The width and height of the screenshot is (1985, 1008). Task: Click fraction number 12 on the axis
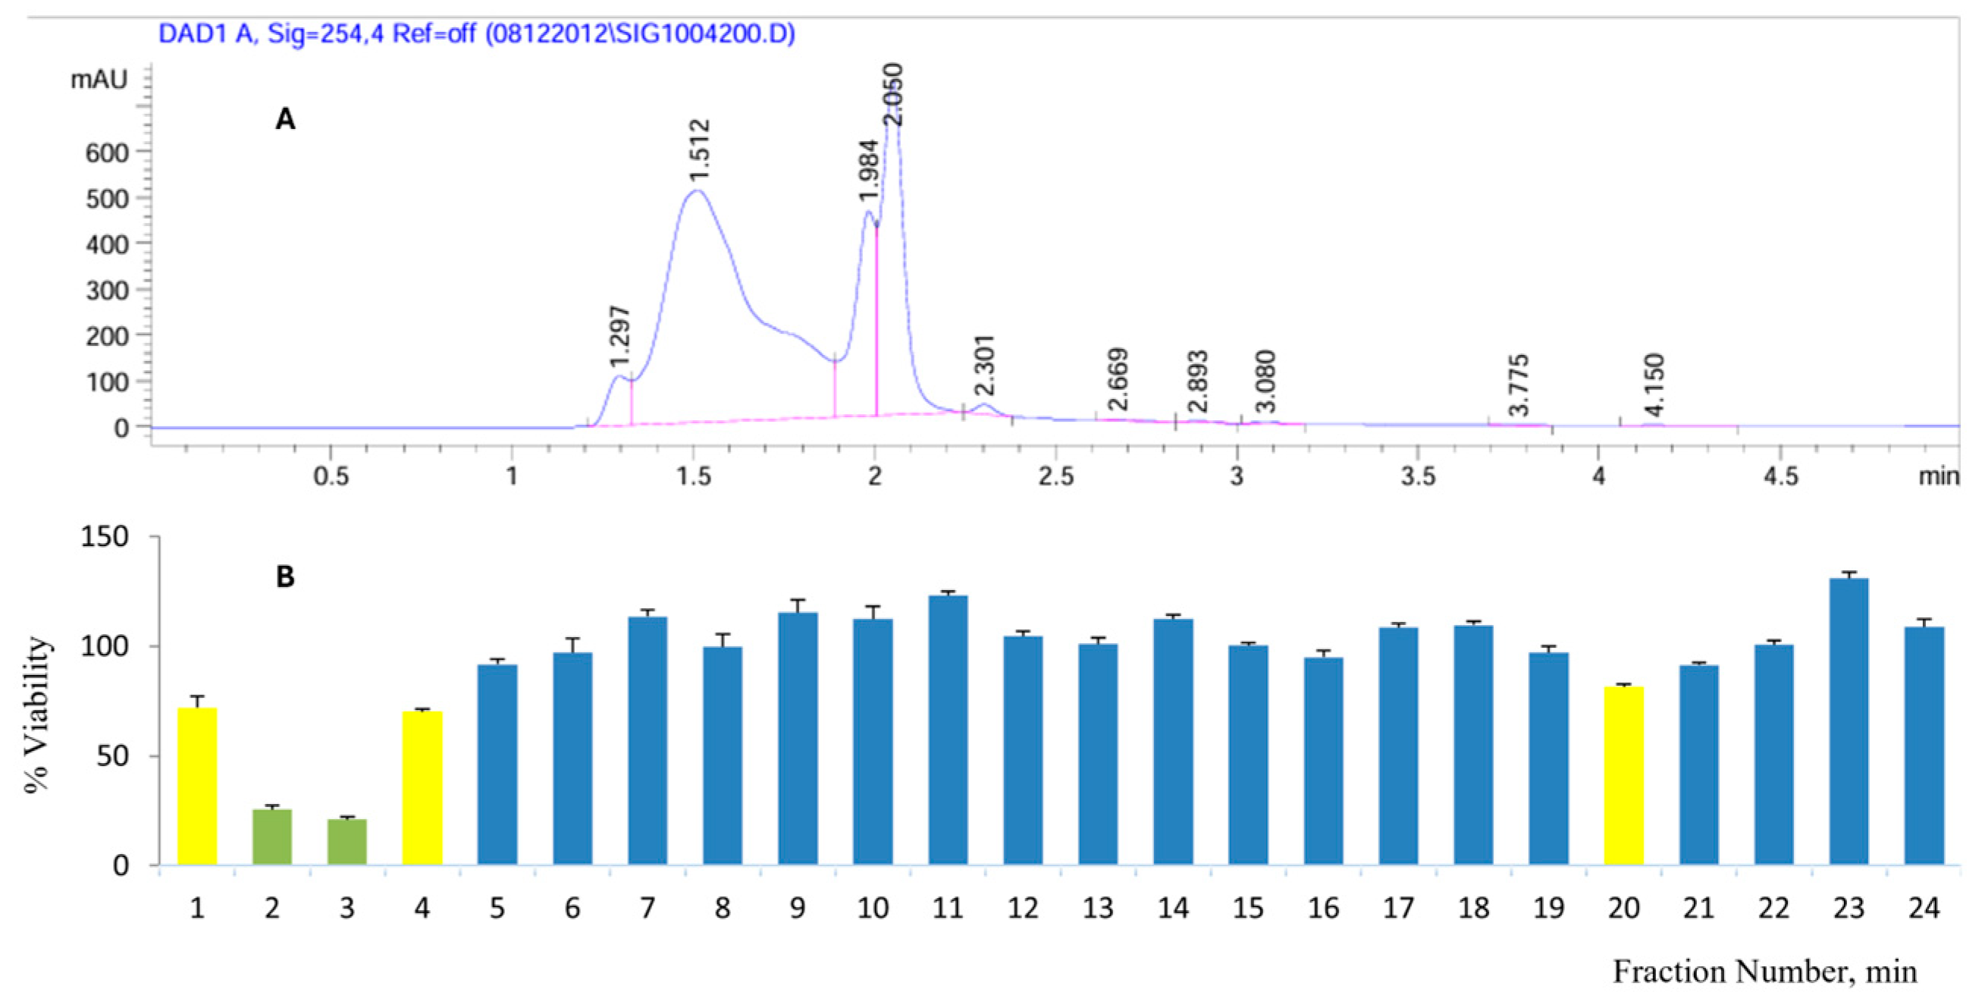(x=1023, y=909)
